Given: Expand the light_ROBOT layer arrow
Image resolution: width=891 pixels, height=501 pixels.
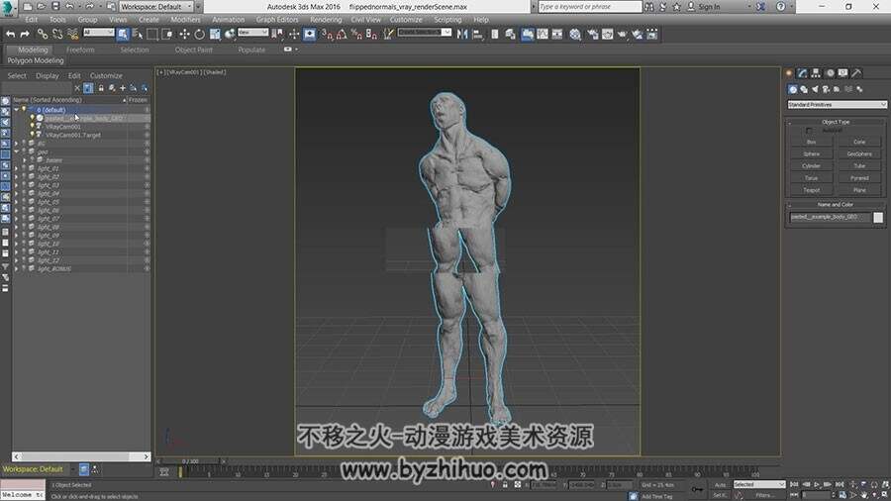Looking at the screenshot, I should coord(17,268).
